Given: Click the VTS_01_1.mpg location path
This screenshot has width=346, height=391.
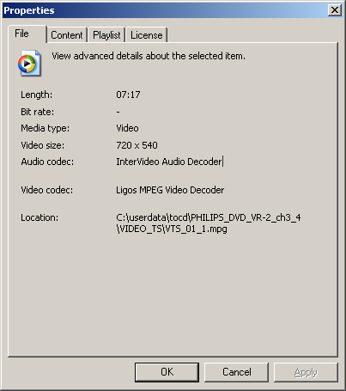Looking at the screenshot, I should click(x=209, y=223).
